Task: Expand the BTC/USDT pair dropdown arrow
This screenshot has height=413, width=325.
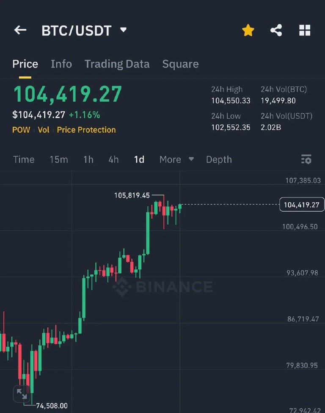Action: click(123, 30)
